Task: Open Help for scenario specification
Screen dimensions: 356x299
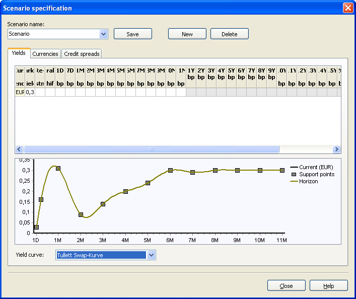Action: point(328,286)
